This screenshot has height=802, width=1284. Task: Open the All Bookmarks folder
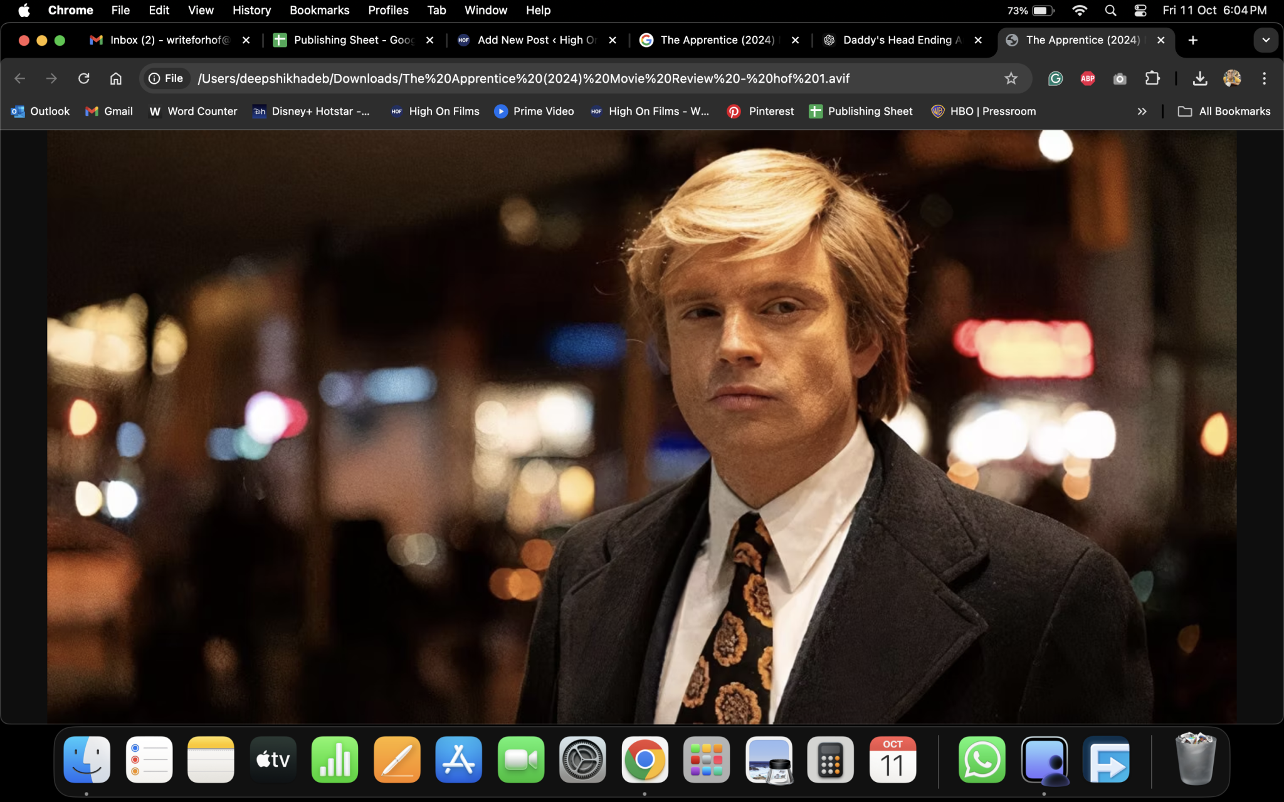coord(1224,112)
